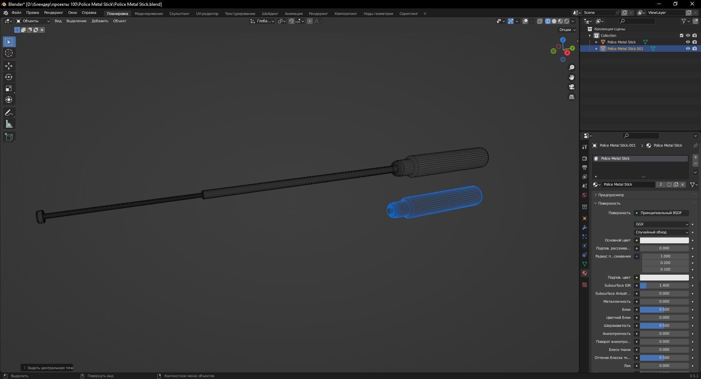Screen dimensions: 701x379
Task: Switch to the Modeling workspace tab
Action: [x=149, y=13]
